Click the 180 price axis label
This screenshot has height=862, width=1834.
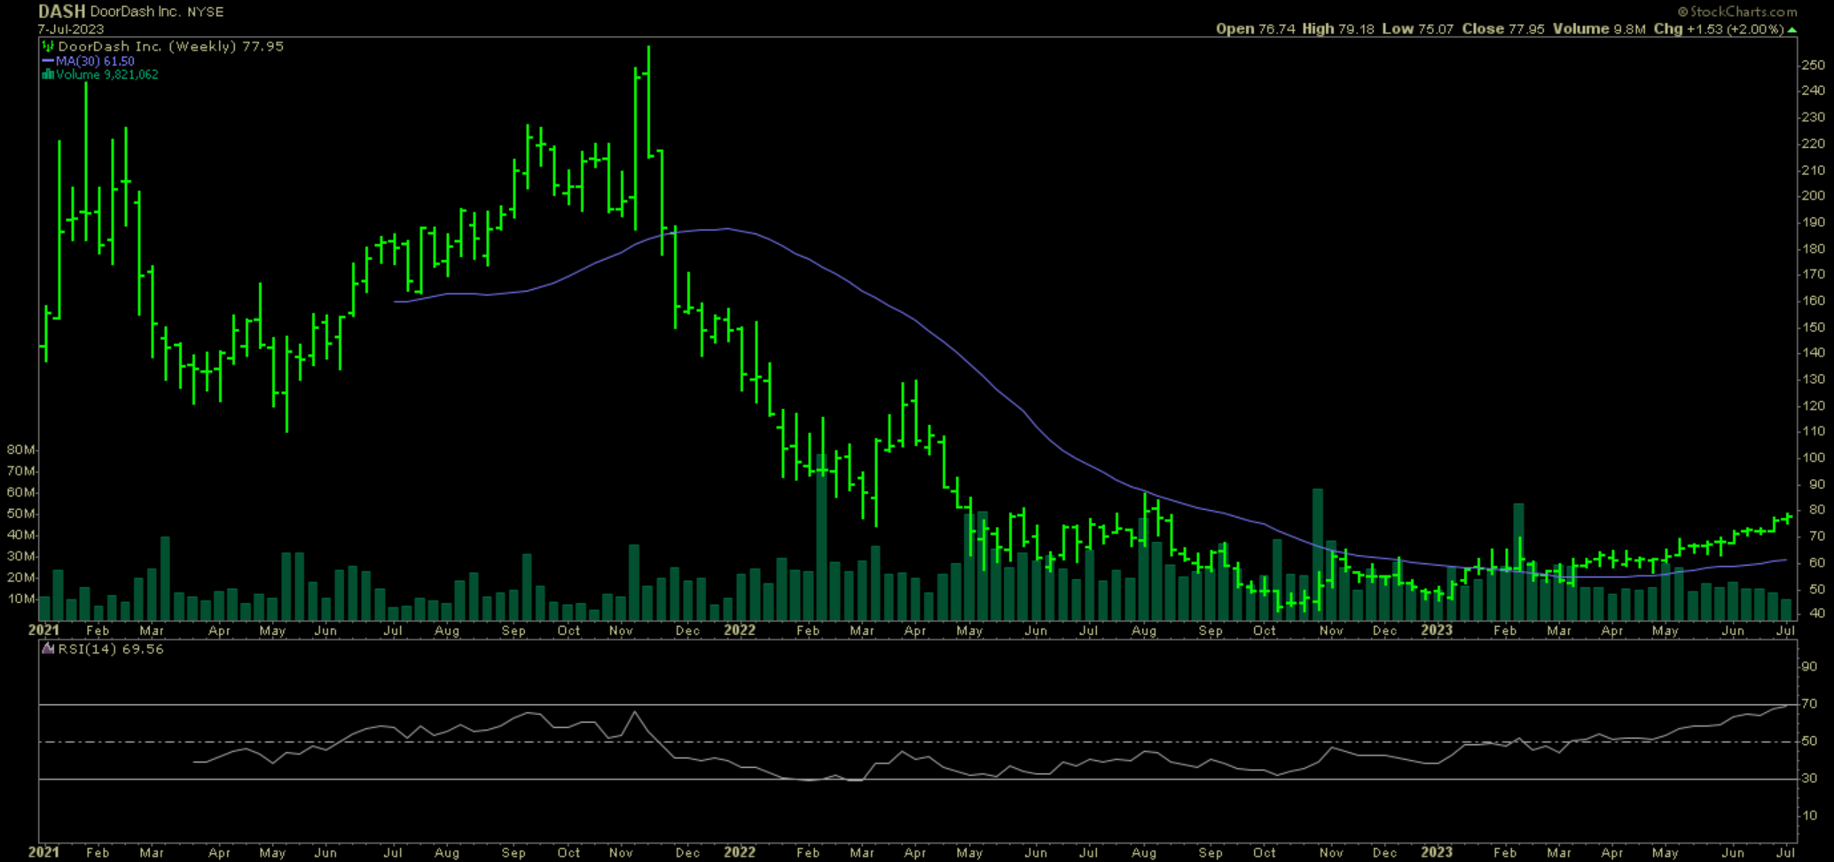click(x=1813, y=249)
